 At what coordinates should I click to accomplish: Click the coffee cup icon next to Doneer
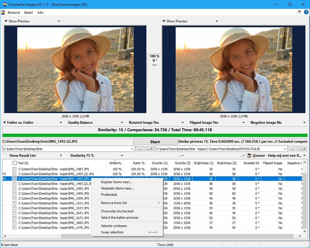[x=249, y=156]
